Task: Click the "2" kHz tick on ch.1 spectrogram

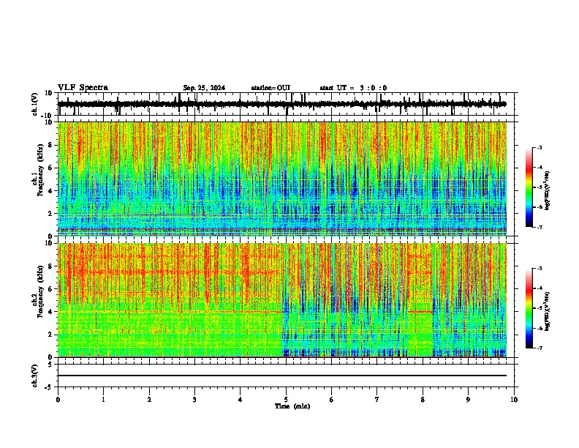Action: pyautogui.click(x=51, y=213)
